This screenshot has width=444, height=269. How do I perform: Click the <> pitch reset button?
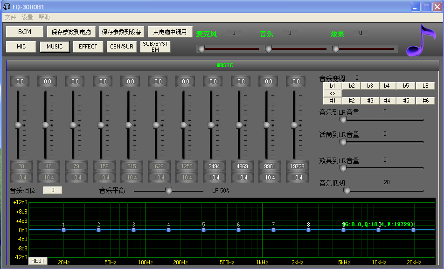tap(333, 93)
